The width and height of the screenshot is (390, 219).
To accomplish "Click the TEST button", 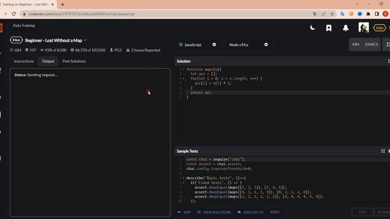I will [x=362, y=212].
